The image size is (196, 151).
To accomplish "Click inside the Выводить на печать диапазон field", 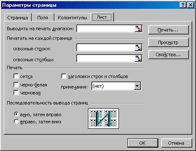I will tap(106, 29).
